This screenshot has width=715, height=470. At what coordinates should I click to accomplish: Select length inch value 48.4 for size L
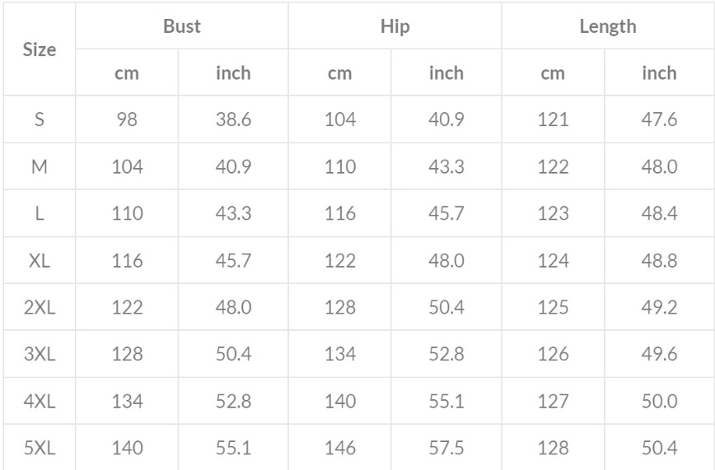[x=659, y=214]
